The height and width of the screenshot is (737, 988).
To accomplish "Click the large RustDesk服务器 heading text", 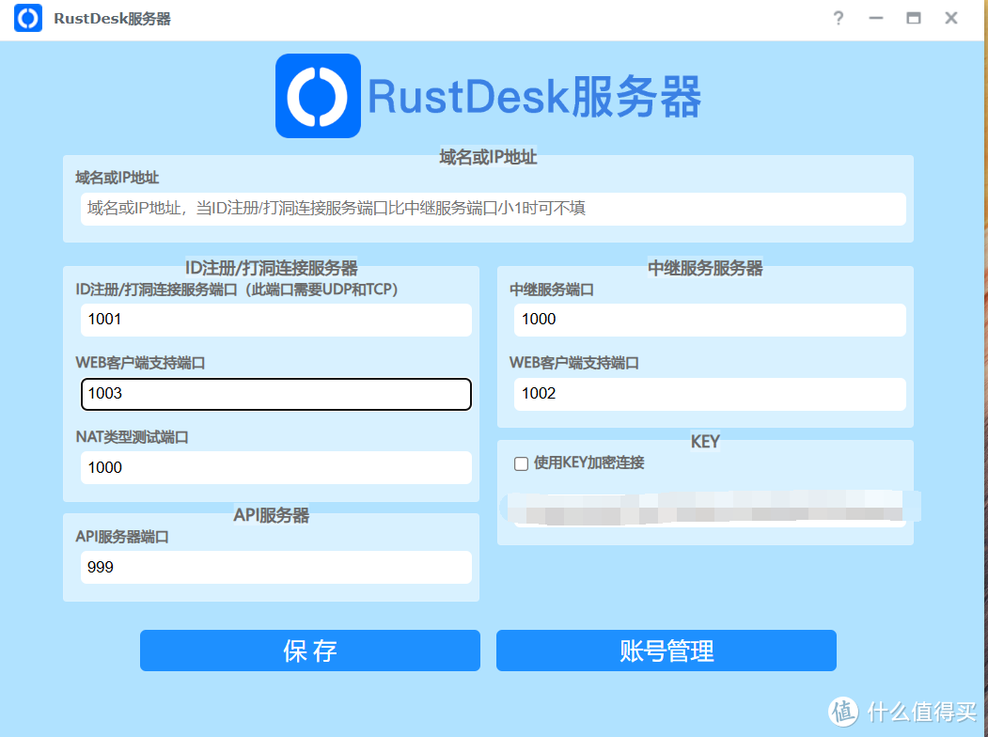I will [x=534, y=97].
